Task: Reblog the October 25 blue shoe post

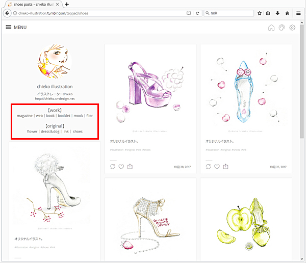Action: 208,167
